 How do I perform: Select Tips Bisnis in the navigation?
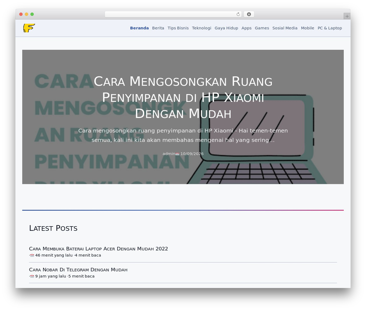[178, 28]
